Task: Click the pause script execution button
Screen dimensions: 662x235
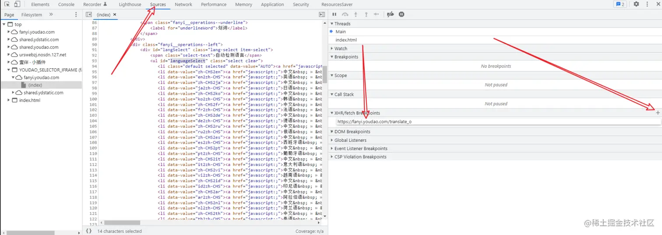Action: click(335, 14)
